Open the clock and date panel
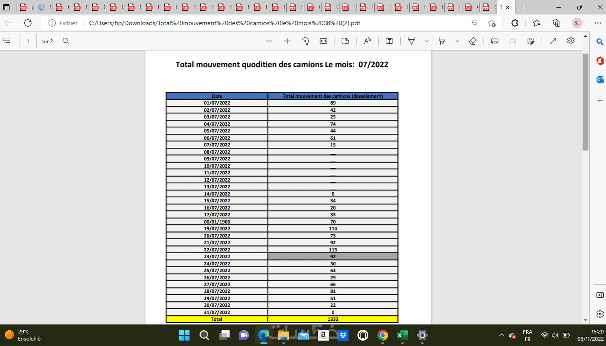This screenshot has height=346, width=606. point(590,335)
